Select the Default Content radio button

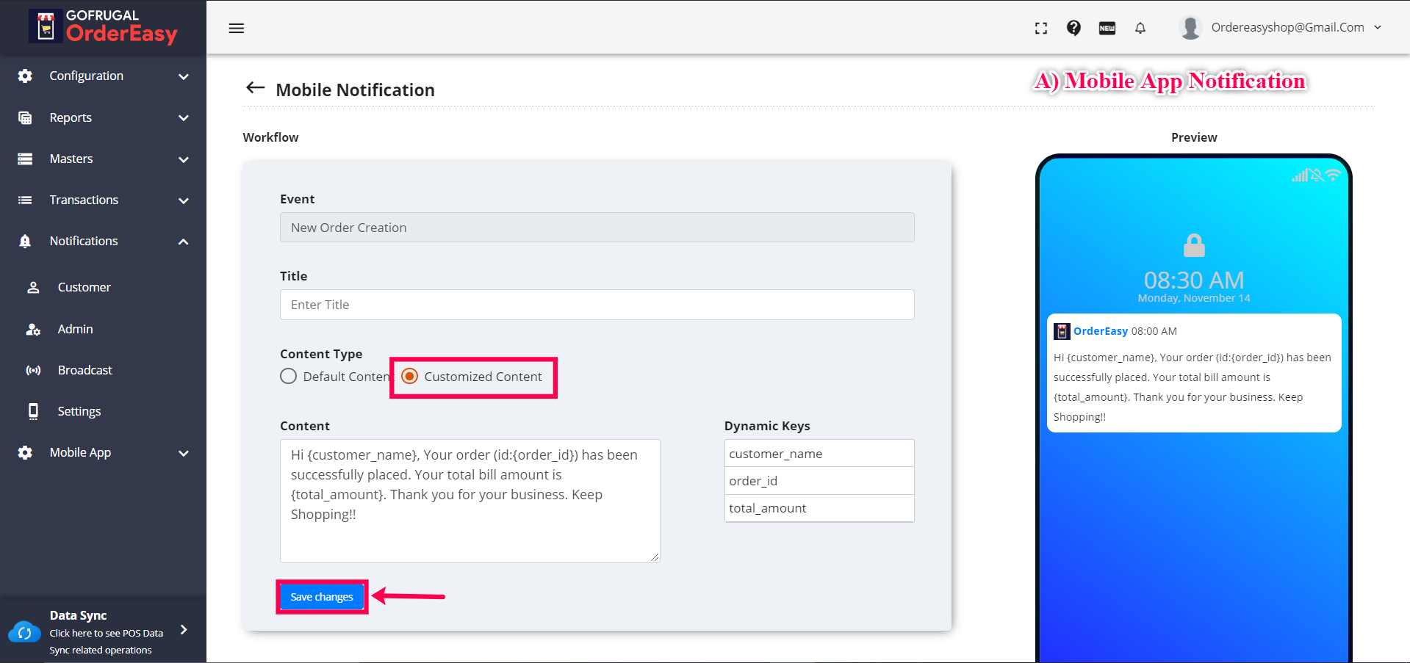[289, 377]
